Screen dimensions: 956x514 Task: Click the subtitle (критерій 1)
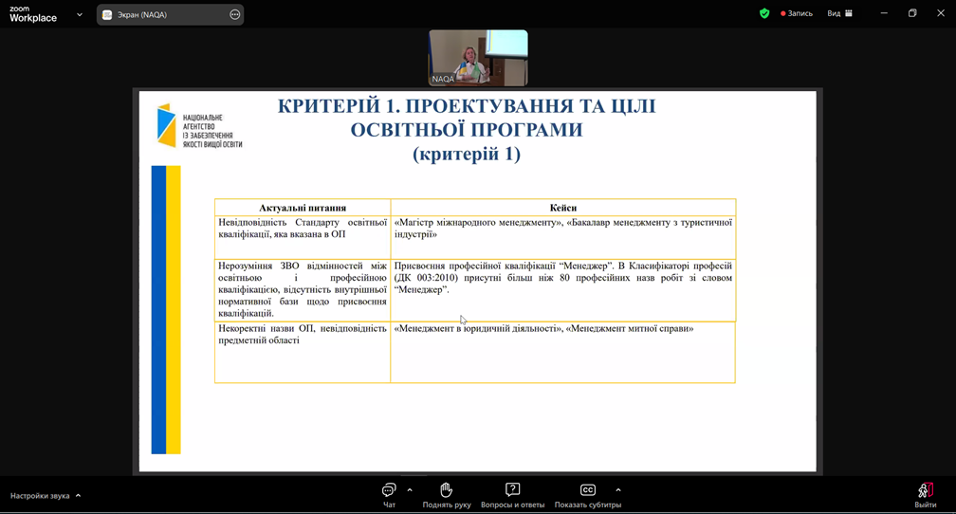[467, 154]
